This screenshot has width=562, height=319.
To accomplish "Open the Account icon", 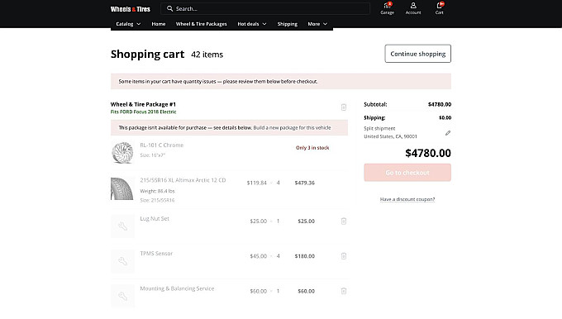I will (x=413, y=8).
